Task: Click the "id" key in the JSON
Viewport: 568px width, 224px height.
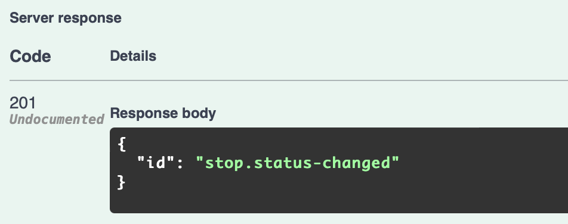Action: tap(156, 163)
